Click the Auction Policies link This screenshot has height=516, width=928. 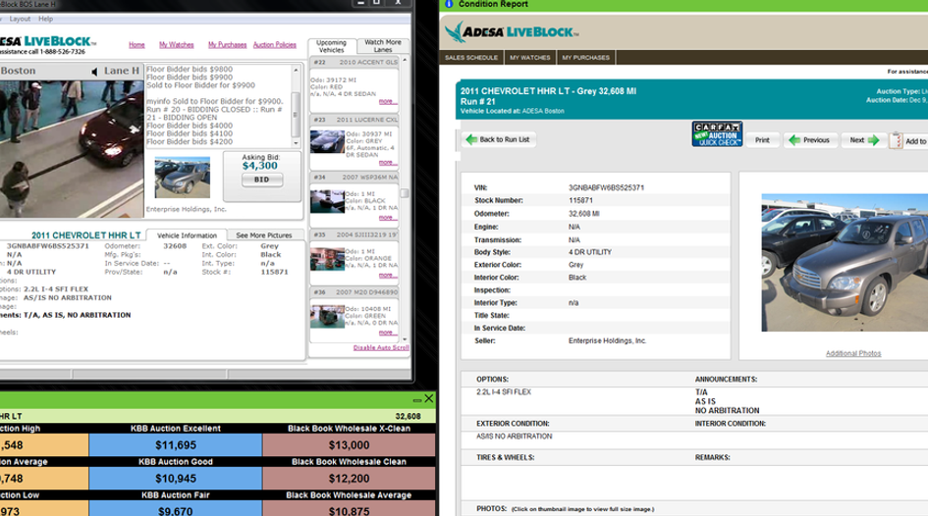[x=274, y=45]
